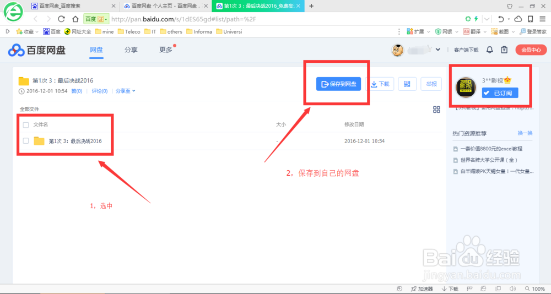Image resolution: width=551 pixels, height=294 pixels.
Task: Click the green speed-mode lightning icon
Action: point(476,19)
